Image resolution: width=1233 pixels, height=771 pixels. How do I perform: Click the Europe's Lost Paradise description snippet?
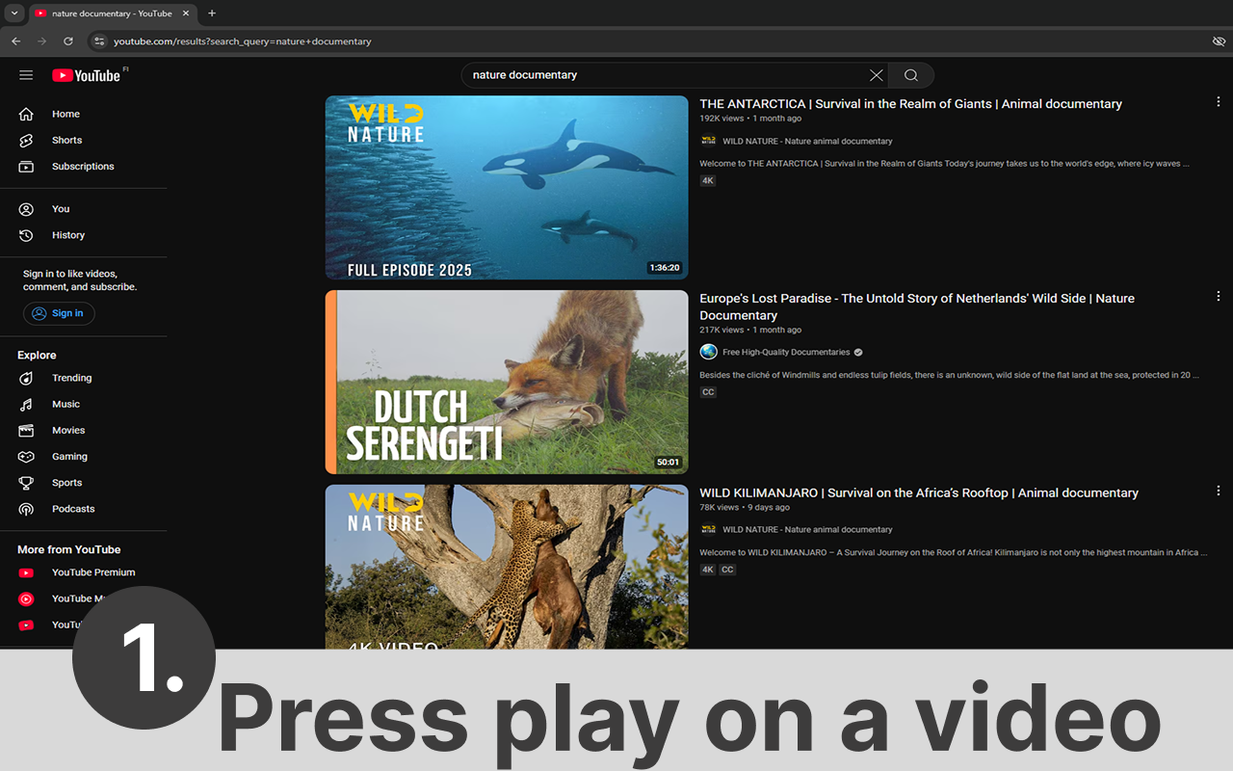949,376
